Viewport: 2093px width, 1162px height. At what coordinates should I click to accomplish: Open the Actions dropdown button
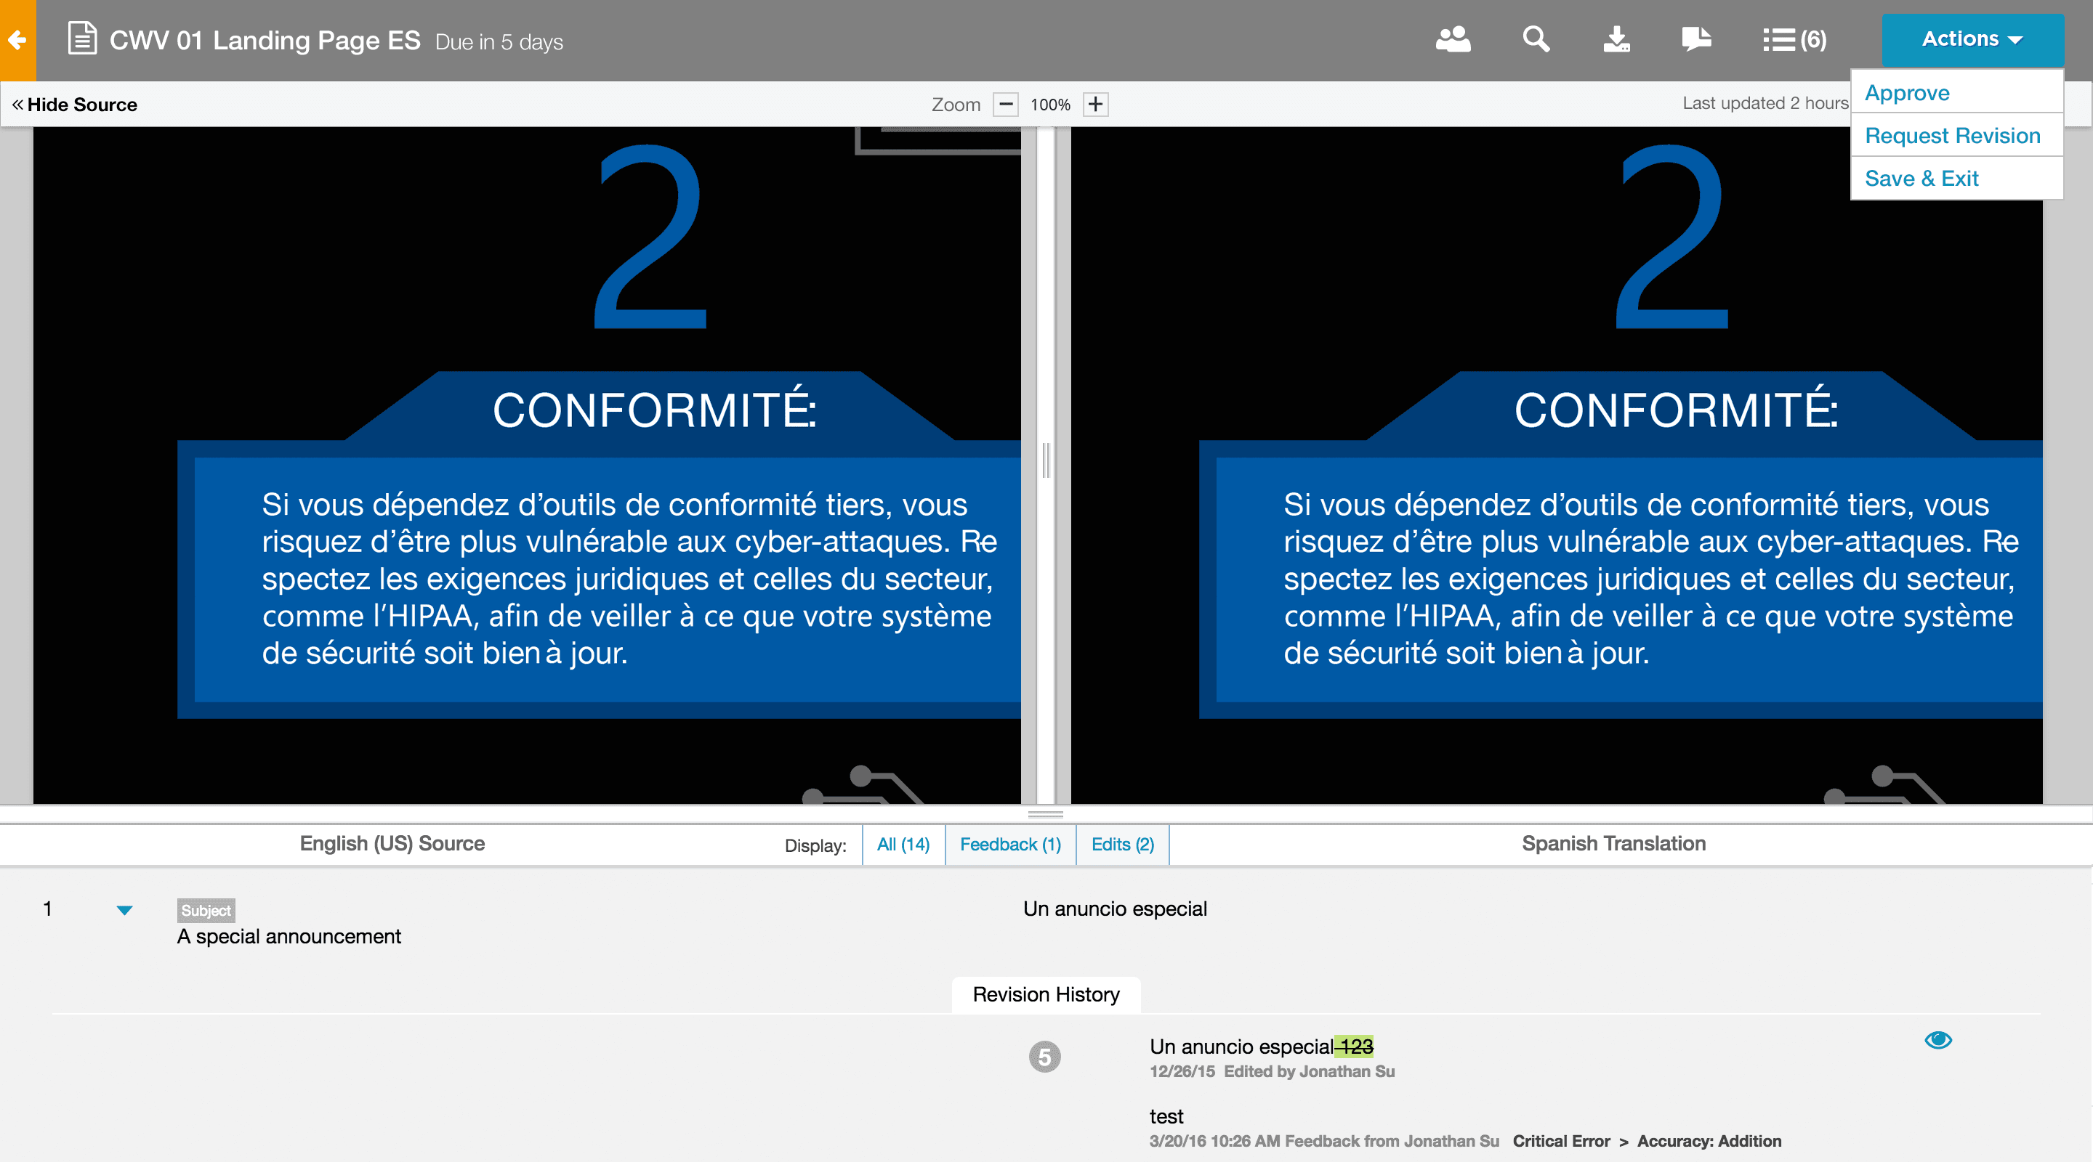point(1972,39)
